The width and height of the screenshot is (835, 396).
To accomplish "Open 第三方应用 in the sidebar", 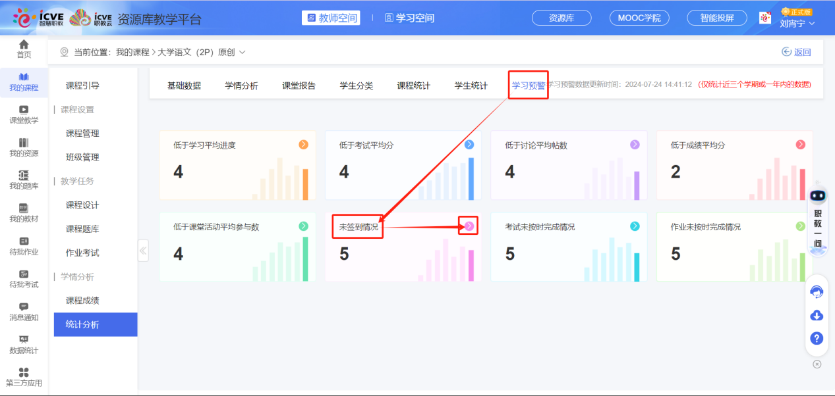I will 24,377.
